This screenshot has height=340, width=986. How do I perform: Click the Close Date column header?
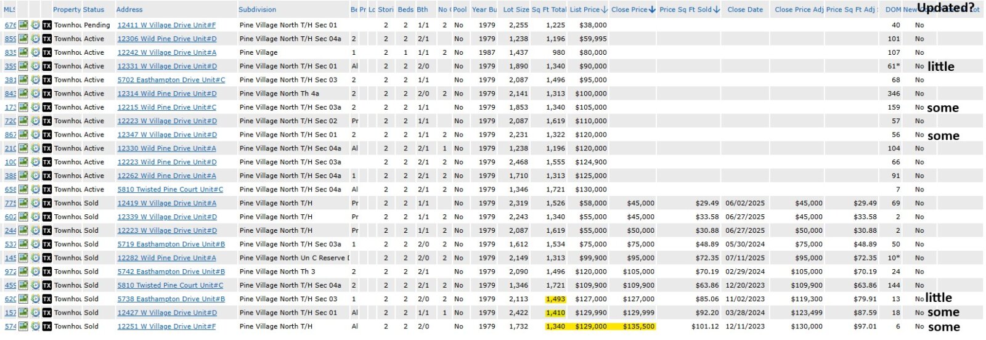click(744, 10)
